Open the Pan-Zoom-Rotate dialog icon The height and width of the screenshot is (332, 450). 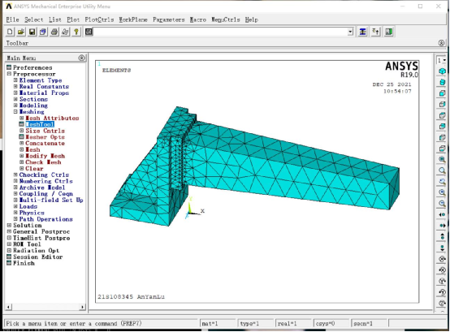pyautogui.click(x=43, y=32)
